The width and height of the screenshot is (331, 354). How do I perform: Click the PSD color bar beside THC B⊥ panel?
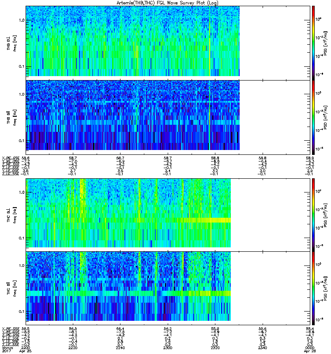point(313,215)
